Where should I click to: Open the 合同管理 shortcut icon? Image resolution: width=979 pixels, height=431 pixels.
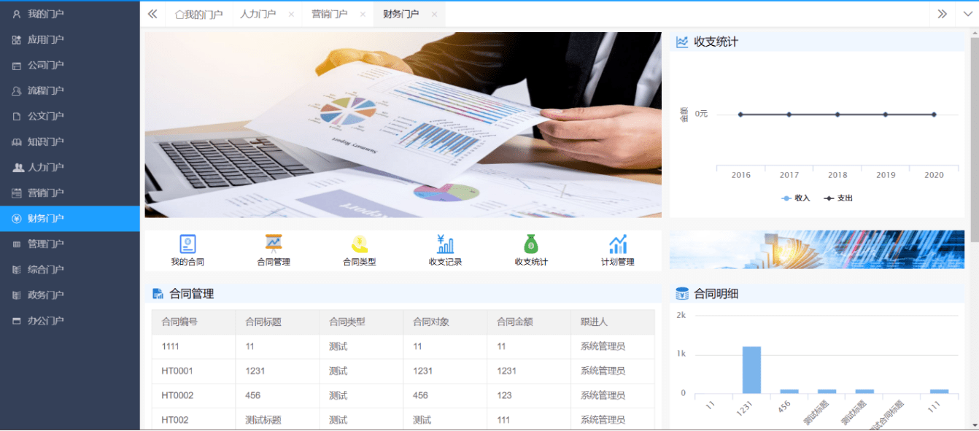click(x=274, y=244)
